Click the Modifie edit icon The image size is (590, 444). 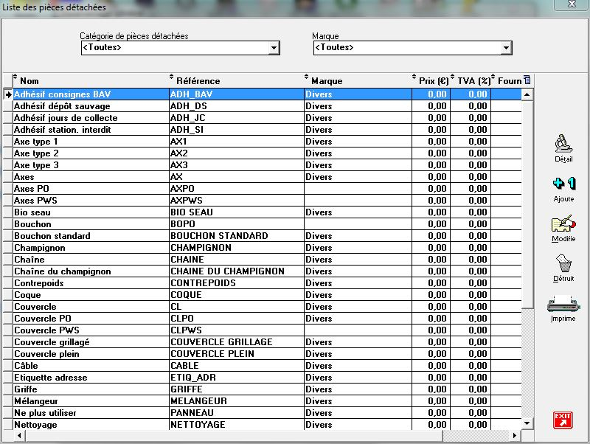(563, 223)
